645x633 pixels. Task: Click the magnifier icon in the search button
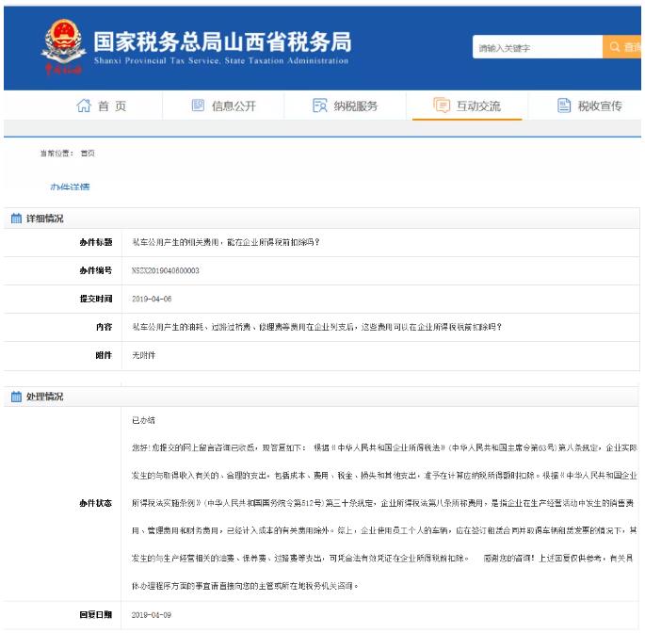tap(615, 47)
